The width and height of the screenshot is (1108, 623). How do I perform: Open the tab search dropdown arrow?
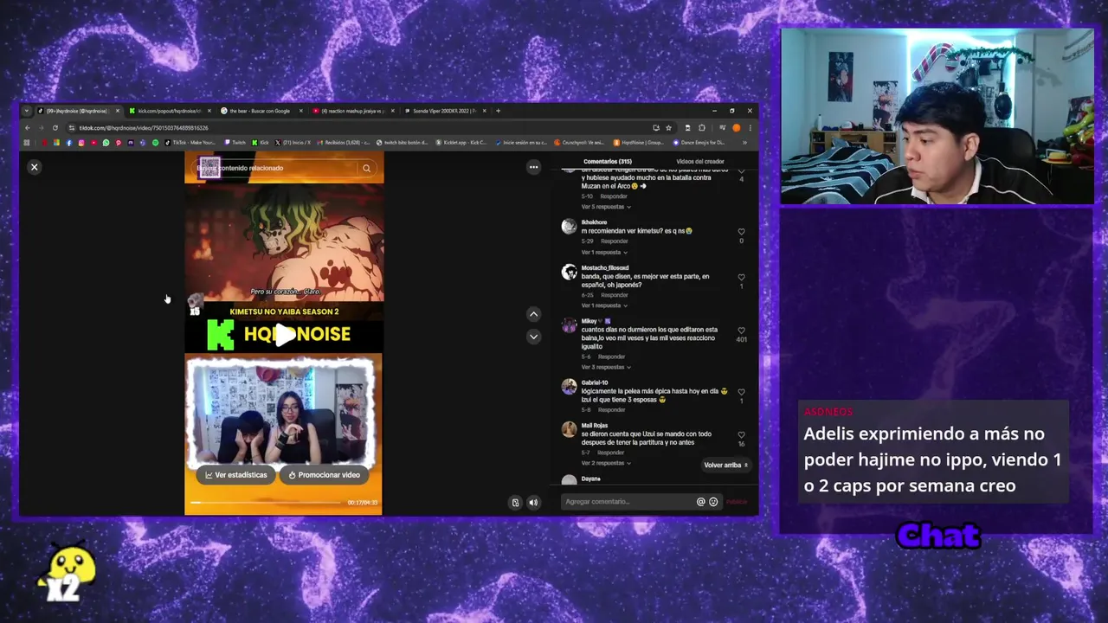27,111
